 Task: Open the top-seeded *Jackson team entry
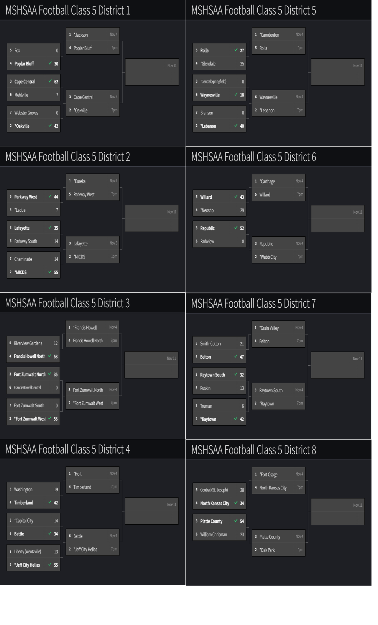tap(81, 35)
